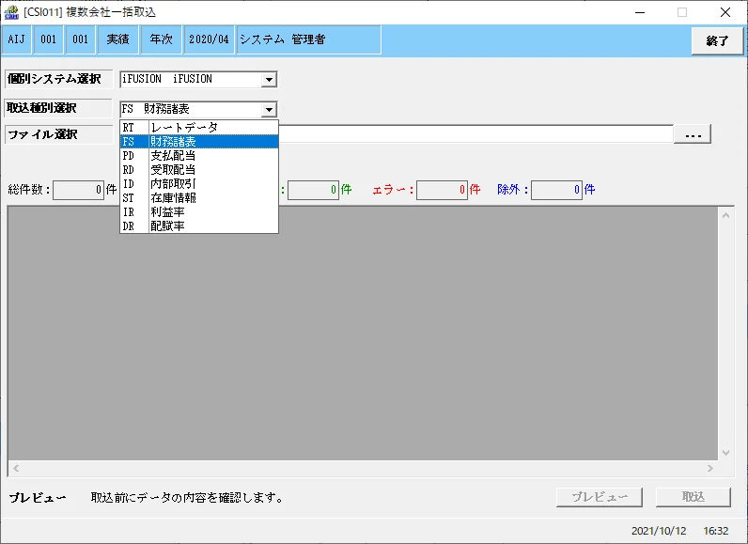Pick IR 利益率 entry
This screenshot has width=748, height=544.
pos(199,211)
